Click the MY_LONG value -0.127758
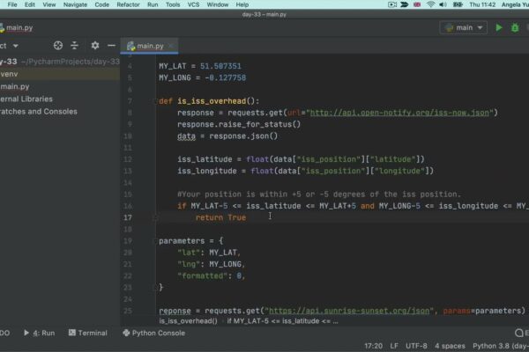This screenshot has width=529, height=352. 226,77
